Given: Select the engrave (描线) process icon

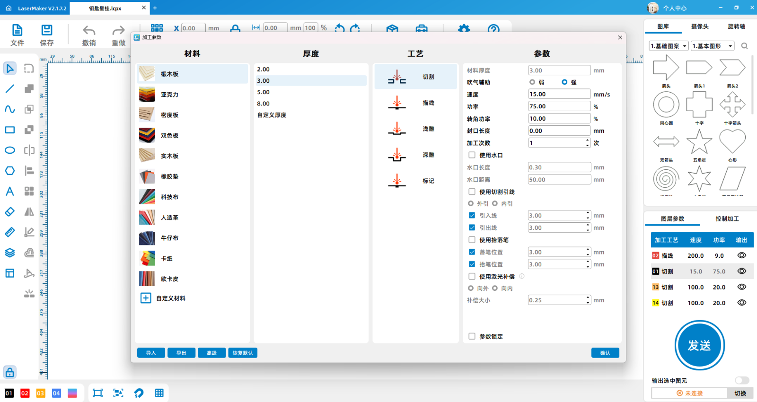Looking at the screenshot, I should pos(397,103).
